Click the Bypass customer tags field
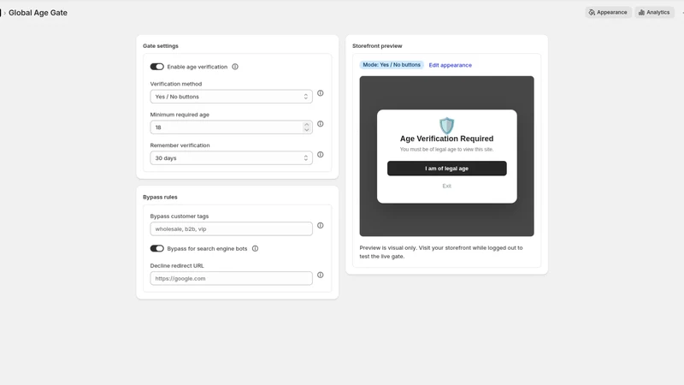684x385 pixels. pyautogui.click(x=231, y=228)
